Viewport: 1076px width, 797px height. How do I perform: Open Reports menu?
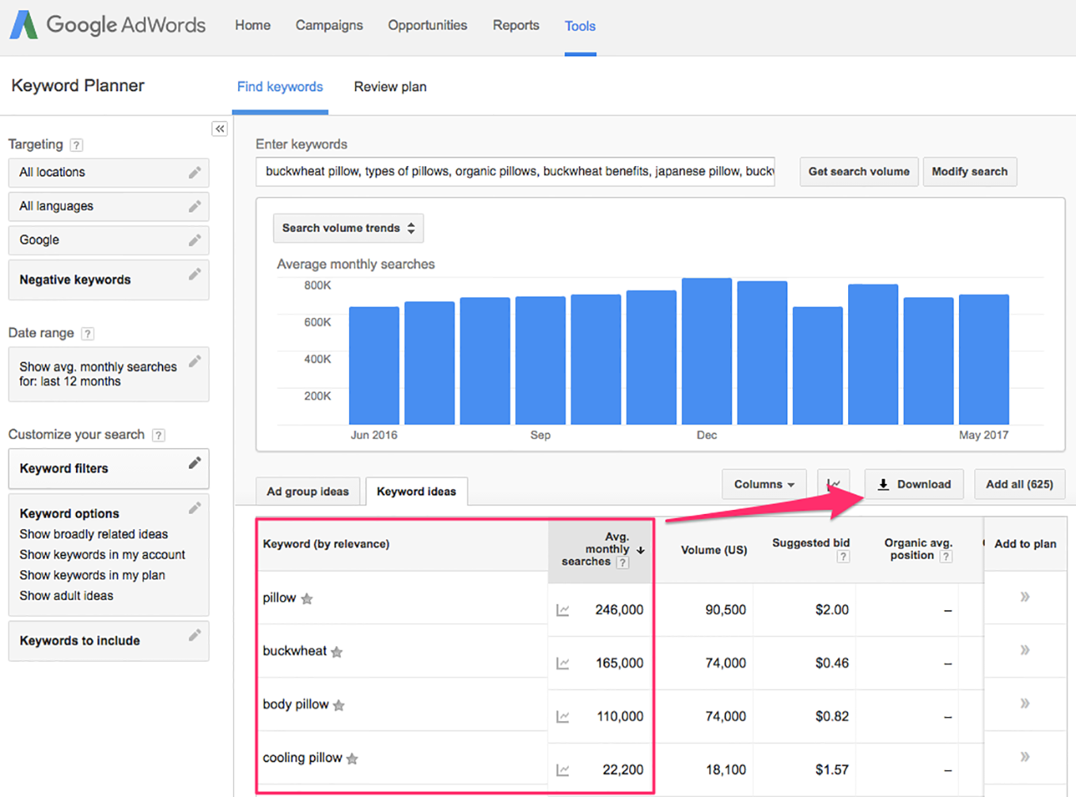coord(516,25)
